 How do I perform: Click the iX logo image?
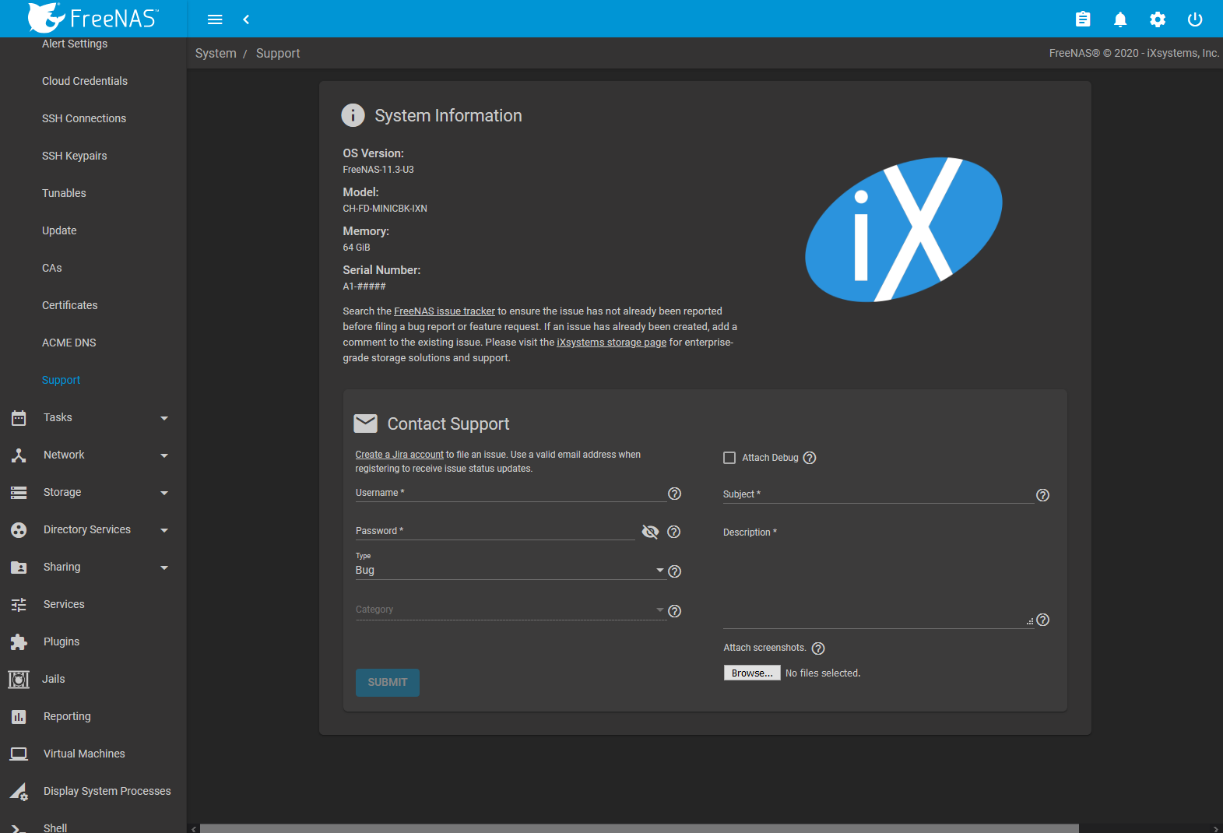click(x=904, y=230)
